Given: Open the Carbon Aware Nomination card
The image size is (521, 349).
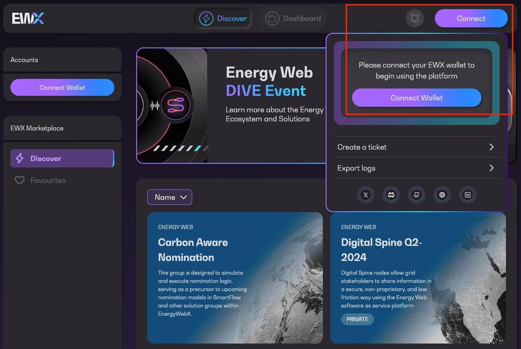Looking at the screenshot, I should (235, 277).
